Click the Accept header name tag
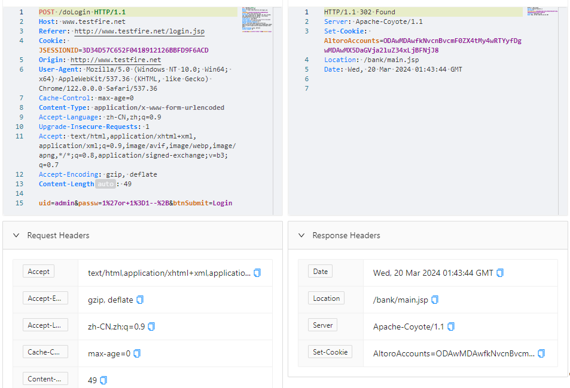 pyautogui.click(x=38, y=271)
